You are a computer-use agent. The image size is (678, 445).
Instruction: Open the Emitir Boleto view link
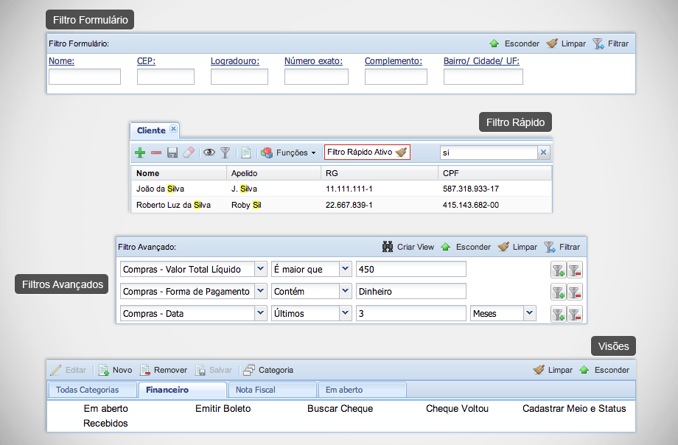223,408
